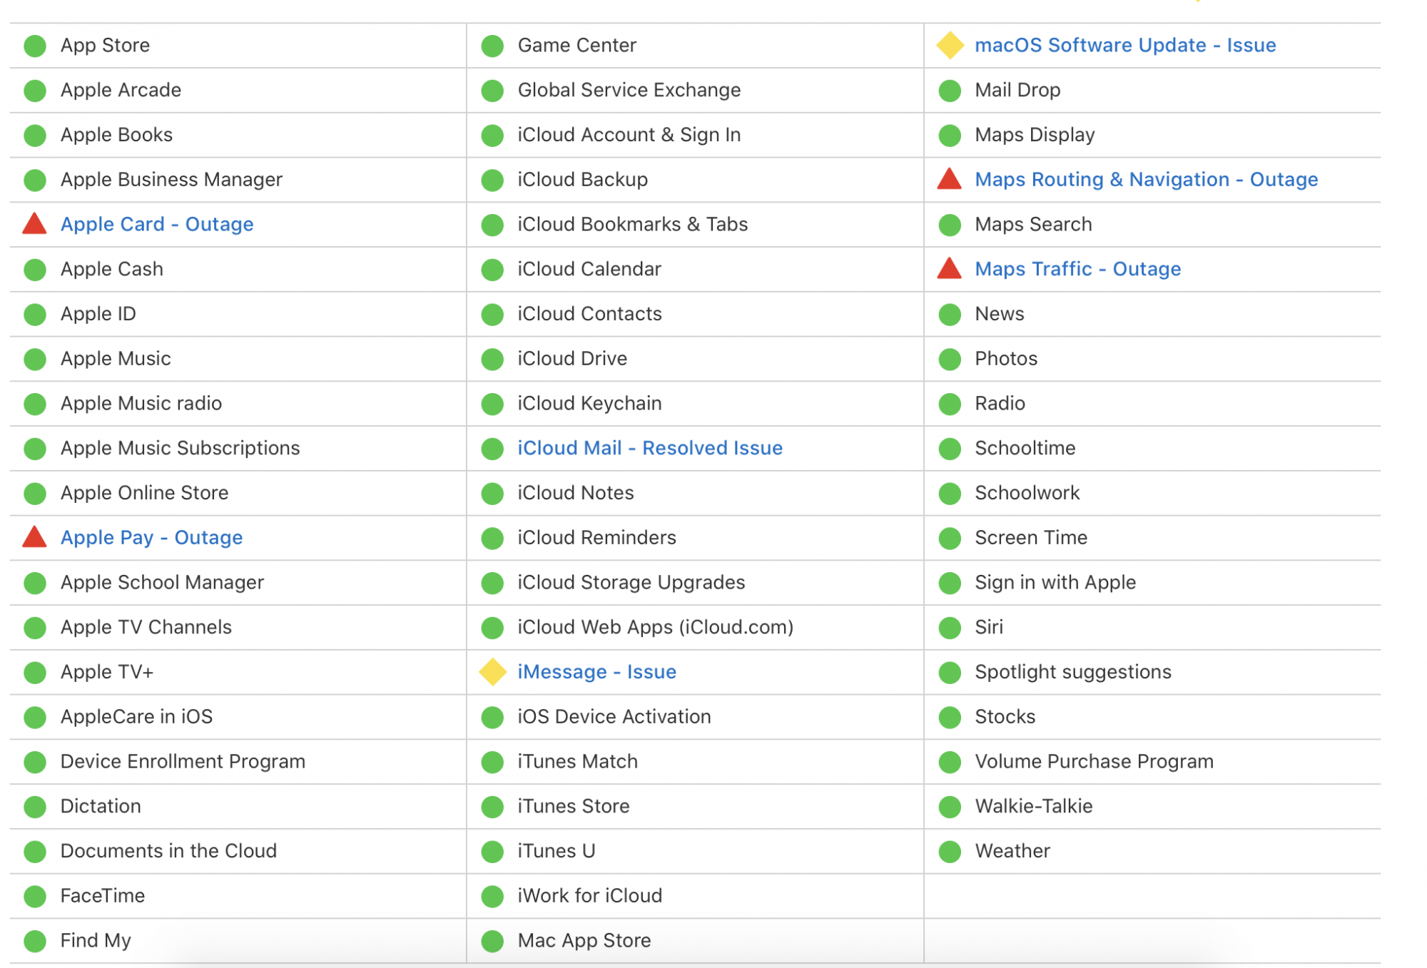Click green dot beside iCloud Mail

coord(492,449)
